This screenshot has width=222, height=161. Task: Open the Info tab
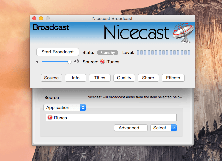point(76,78)
